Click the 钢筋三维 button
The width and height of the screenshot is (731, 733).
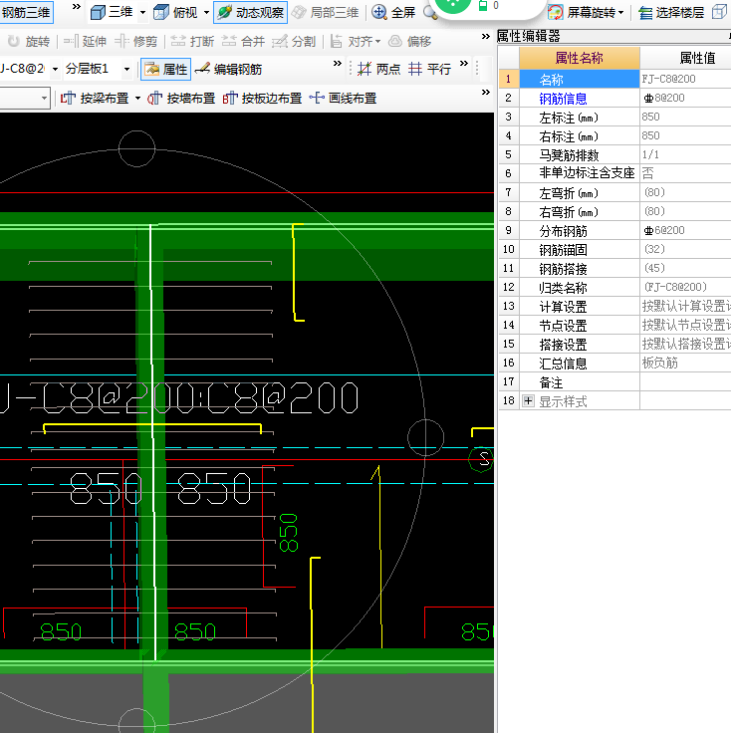coord(26,12)
